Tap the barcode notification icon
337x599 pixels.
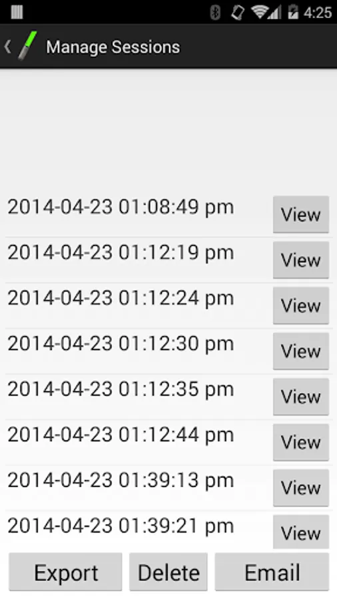17,11
